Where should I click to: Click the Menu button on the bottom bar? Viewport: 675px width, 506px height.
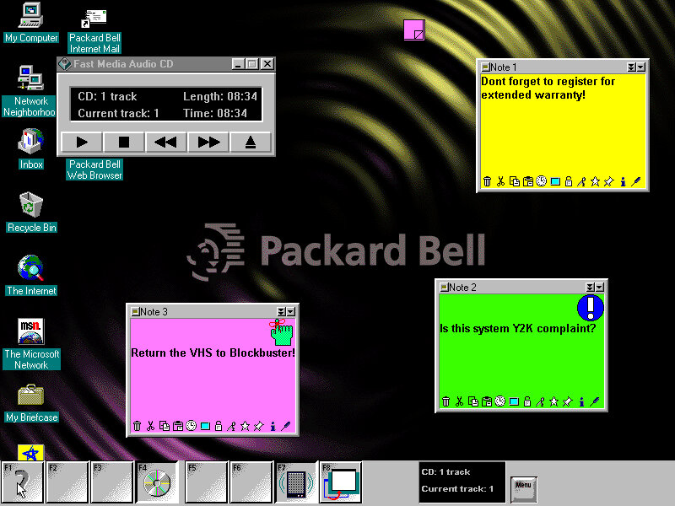pyautogui.click(x=523, y=486)
